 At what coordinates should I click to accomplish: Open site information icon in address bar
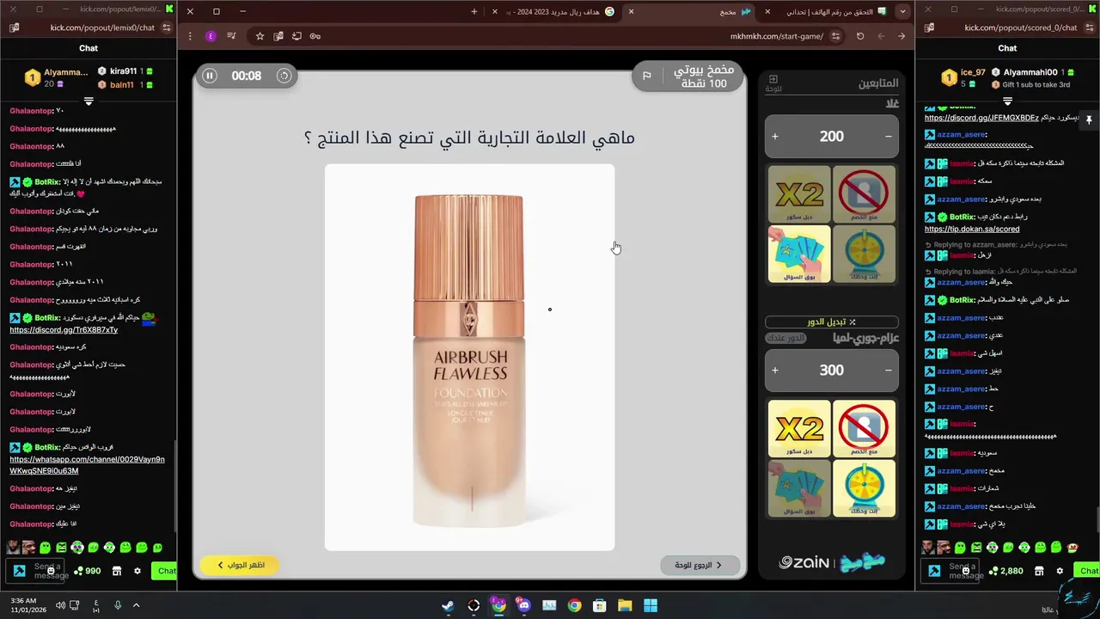837,36
